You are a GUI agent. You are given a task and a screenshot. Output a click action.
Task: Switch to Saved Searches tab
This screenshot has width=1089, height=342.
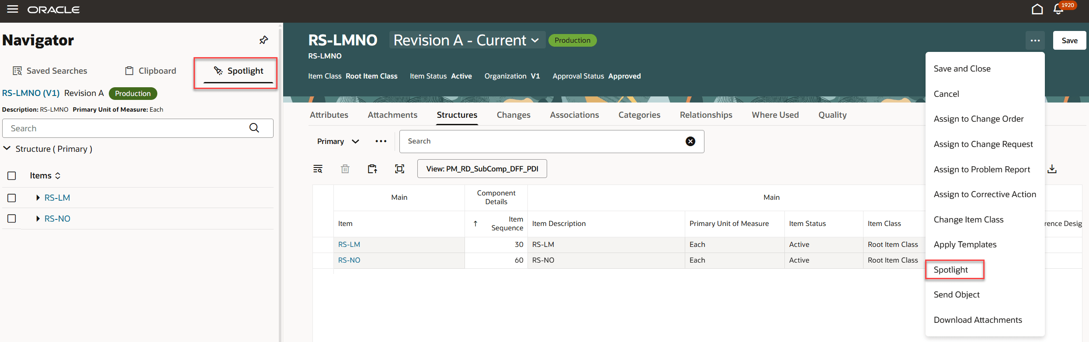tap(50, 71)
